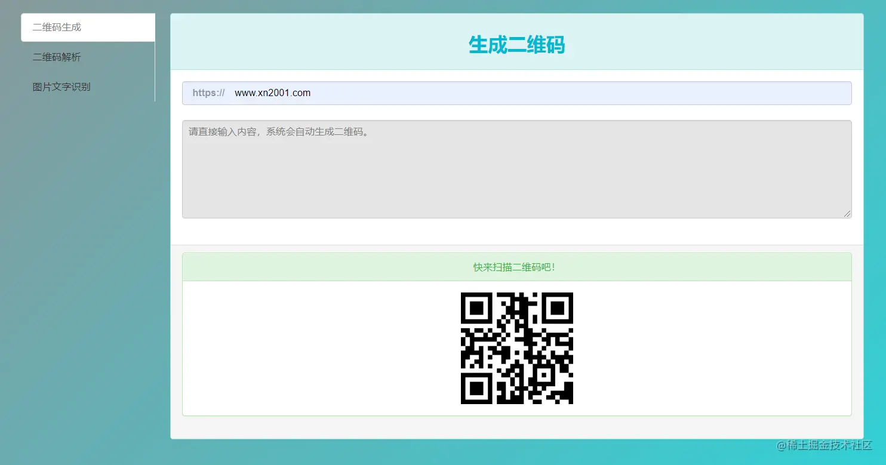Click the 生成二维码 page heading
This screenshot has height=465, width=886.
coord(517,45)
